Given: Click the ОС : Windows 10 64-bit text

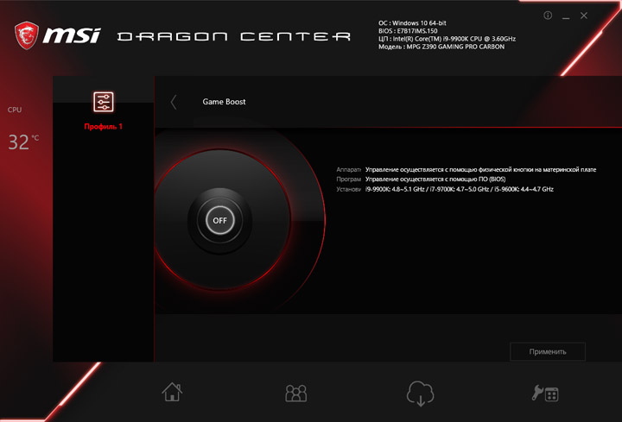Looking at the screenshot, I should [x=412, y=23].
